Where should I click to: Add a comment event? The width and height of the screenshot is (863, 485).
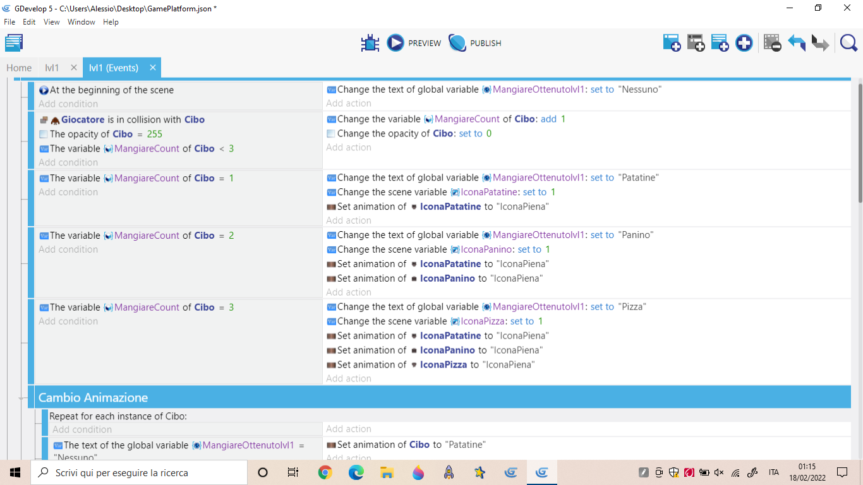[x=720, y=43]
